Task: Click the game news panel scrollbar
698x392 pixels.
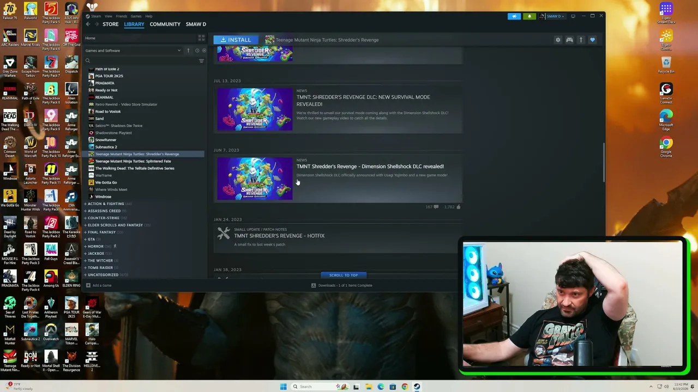Action: click(x=603, y=162)
